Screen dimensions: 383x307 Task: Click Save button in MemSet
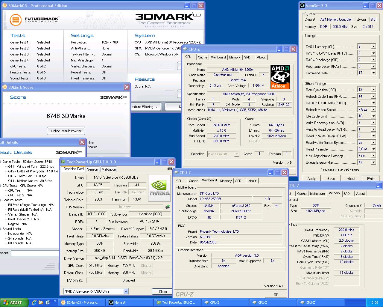tap(331, 178)
